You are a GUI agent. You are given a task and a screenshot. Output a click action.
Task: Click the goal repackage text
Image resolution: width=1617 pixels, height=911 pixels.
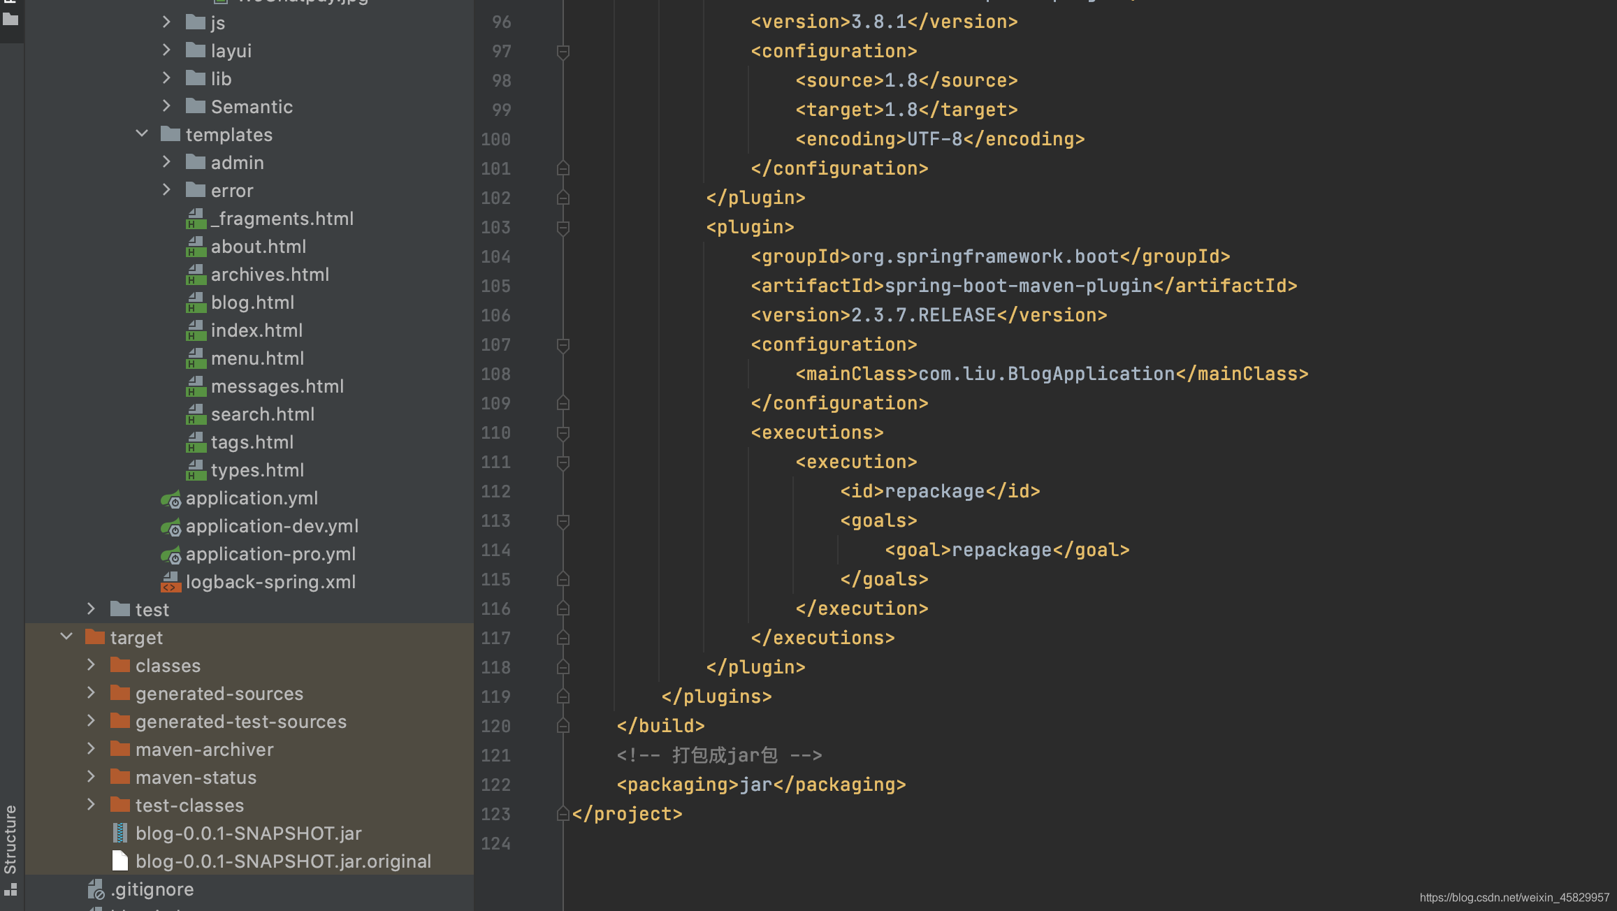1001,550
